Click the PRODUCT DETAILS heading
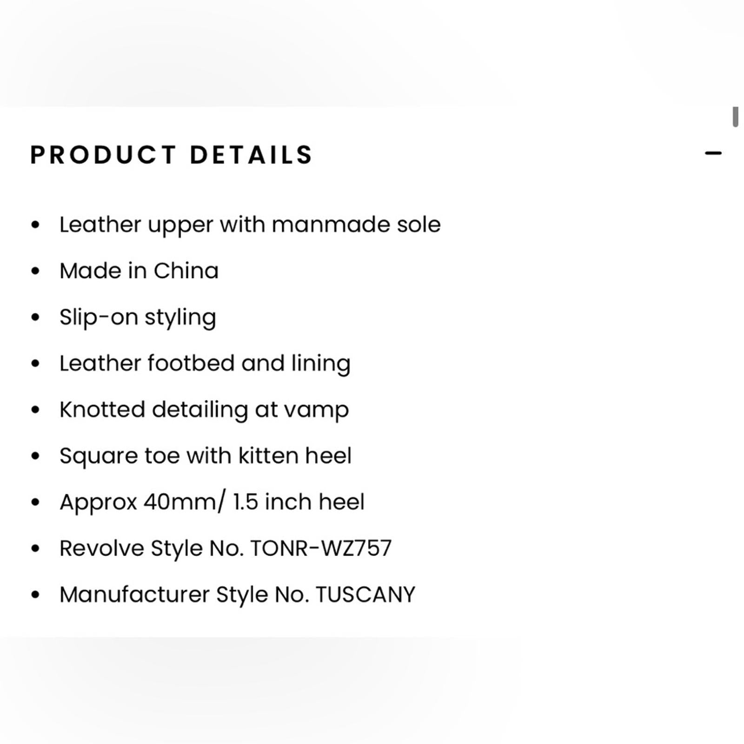The width and height of the screenshot is (744, 744). (172, 155)
